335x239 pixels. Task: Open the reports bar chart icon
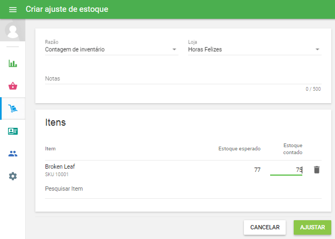pos(13,63)
